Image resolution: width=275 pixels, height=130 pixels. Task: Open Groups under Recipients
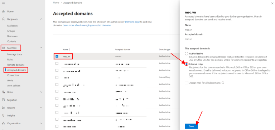11,31
